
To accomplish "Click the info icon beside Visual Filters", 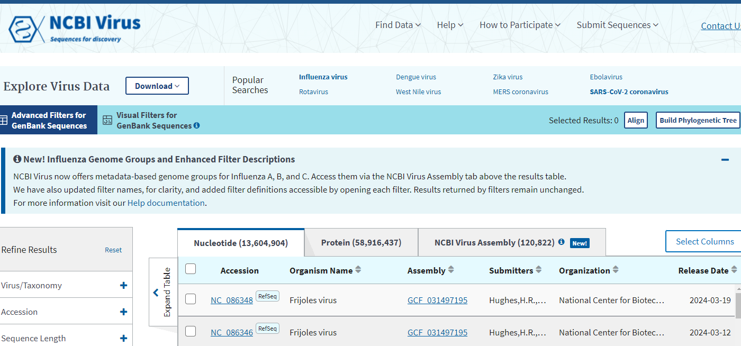I will point(196,126).
